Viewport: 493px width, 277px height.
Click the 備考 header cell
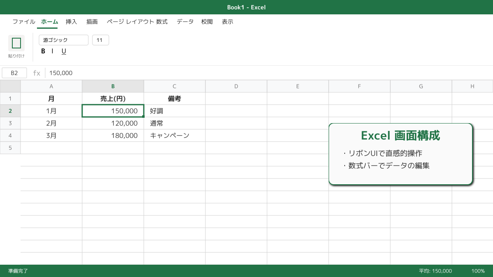[175, 98]
